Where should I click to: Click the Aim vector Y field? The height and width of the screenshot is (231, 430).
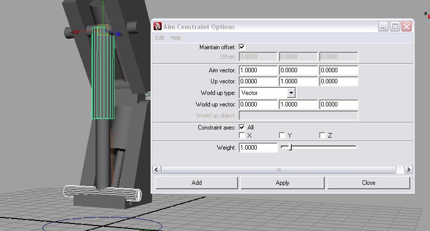pyautogui.click(x=299, y=70)
